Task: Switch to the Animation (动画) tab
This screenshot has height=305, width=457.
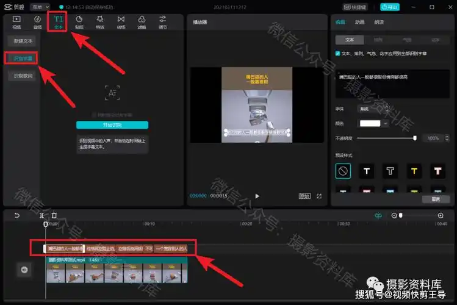Action: [x=360, y=23]
